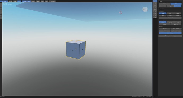Open the Select tab
183x98 pixels.
point(155,5)
